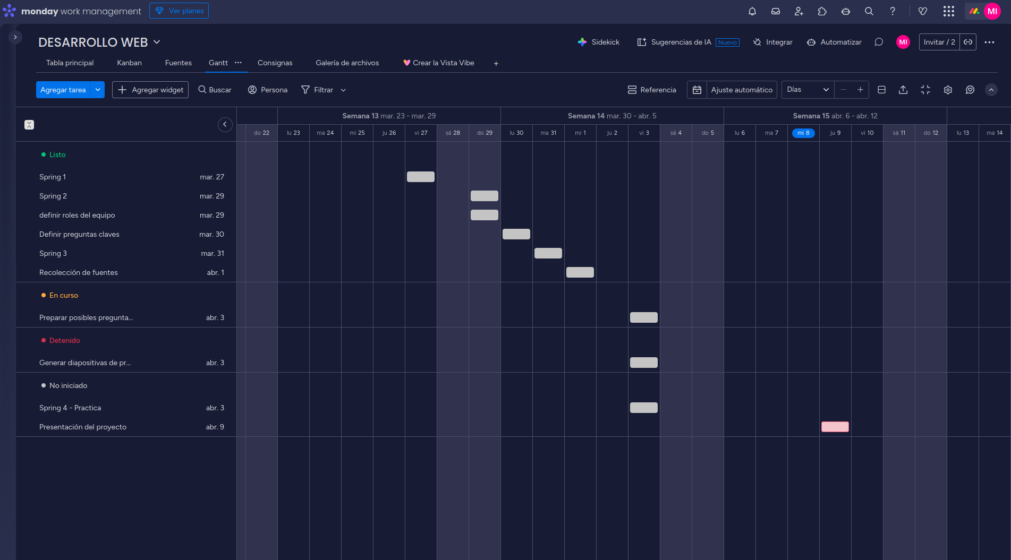The width and height of the screenshot is (1011, 560).
Task: Click the Spring 2 Gantt bar
Action: [x=485, y=196]
